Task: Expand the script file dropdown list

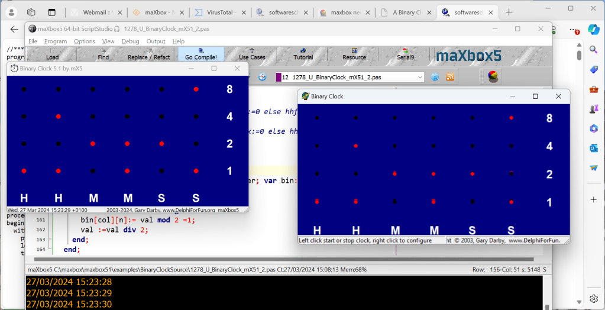Action: [420, 77]
